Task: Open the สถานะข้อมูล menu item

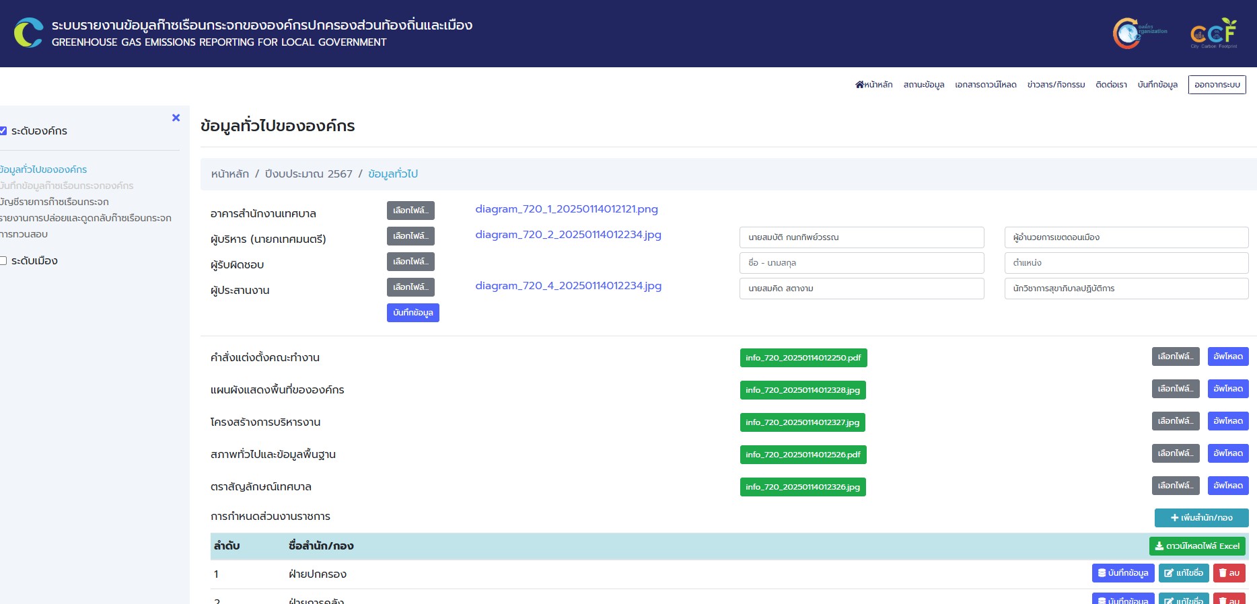Action: (x=923, y=85)
